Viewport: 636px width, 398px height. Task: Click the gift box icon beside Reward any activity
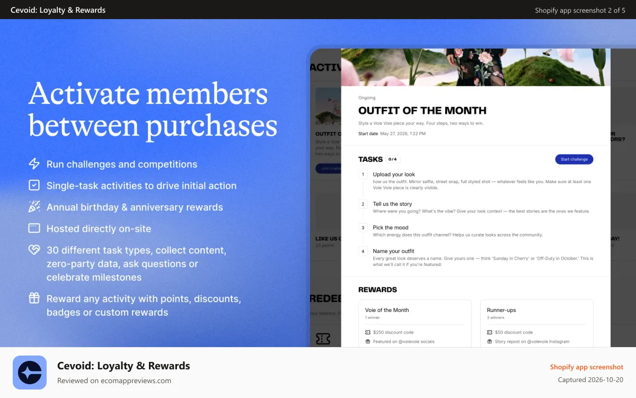[34, 298]
